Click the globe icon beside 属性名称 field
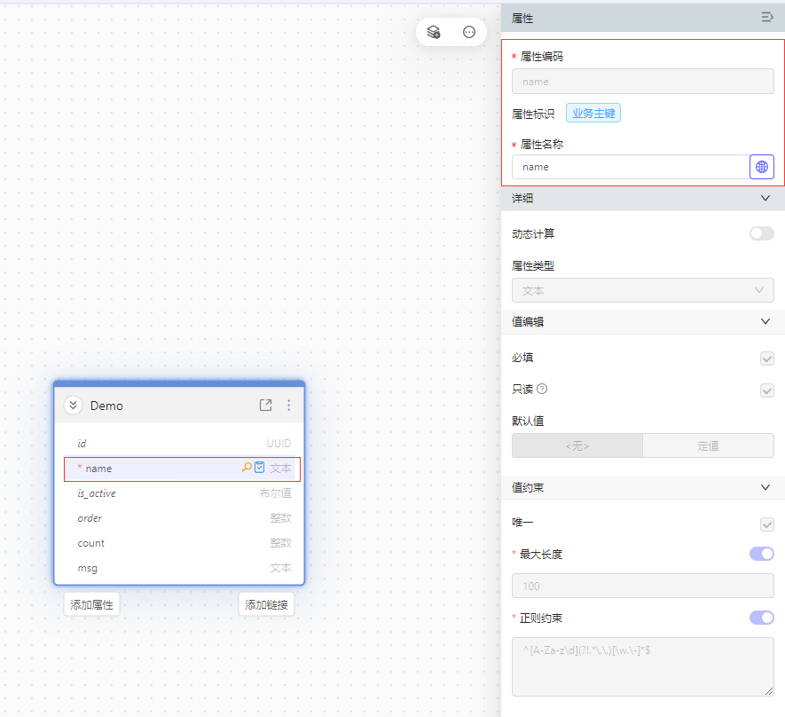785x717 pixels. (762, 167)
